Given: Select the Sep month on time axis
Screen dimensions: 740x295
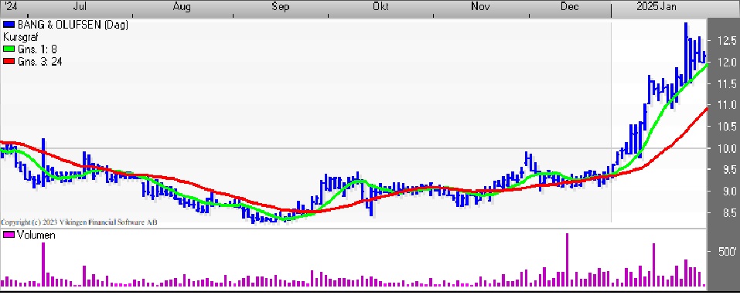Looking at the screenshot, I should click(281, 7).
